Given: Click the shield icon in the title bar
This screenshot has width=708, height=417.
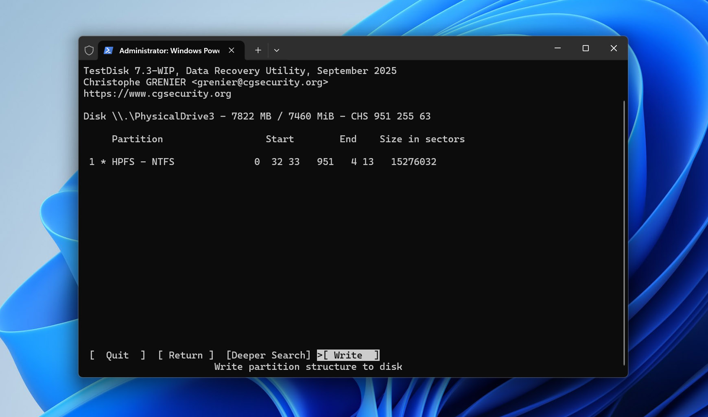Looking at the screenshot, I should tap(89, 50).
